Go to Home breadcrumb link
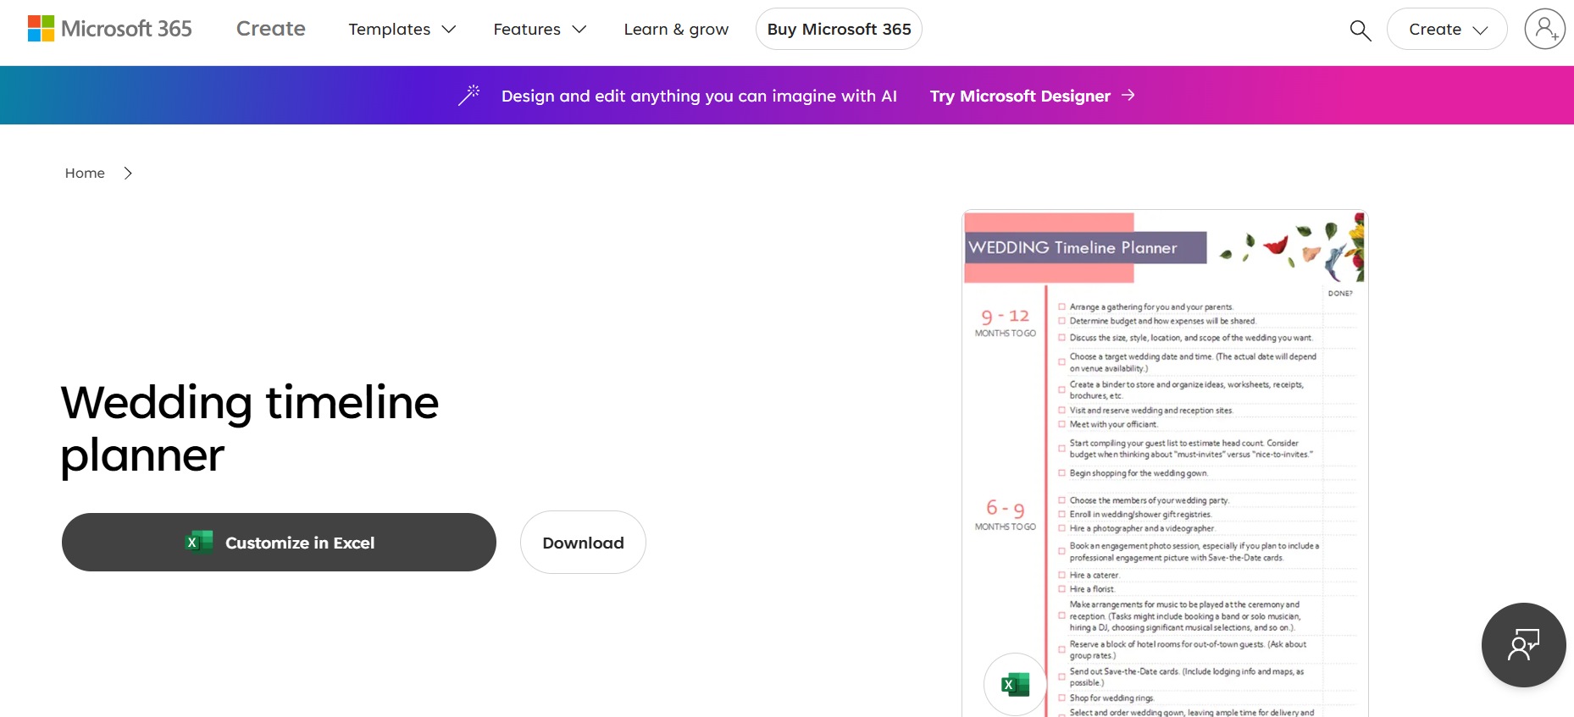The image size is (1574, 717). pyautogui.click(x=85, y=173)
